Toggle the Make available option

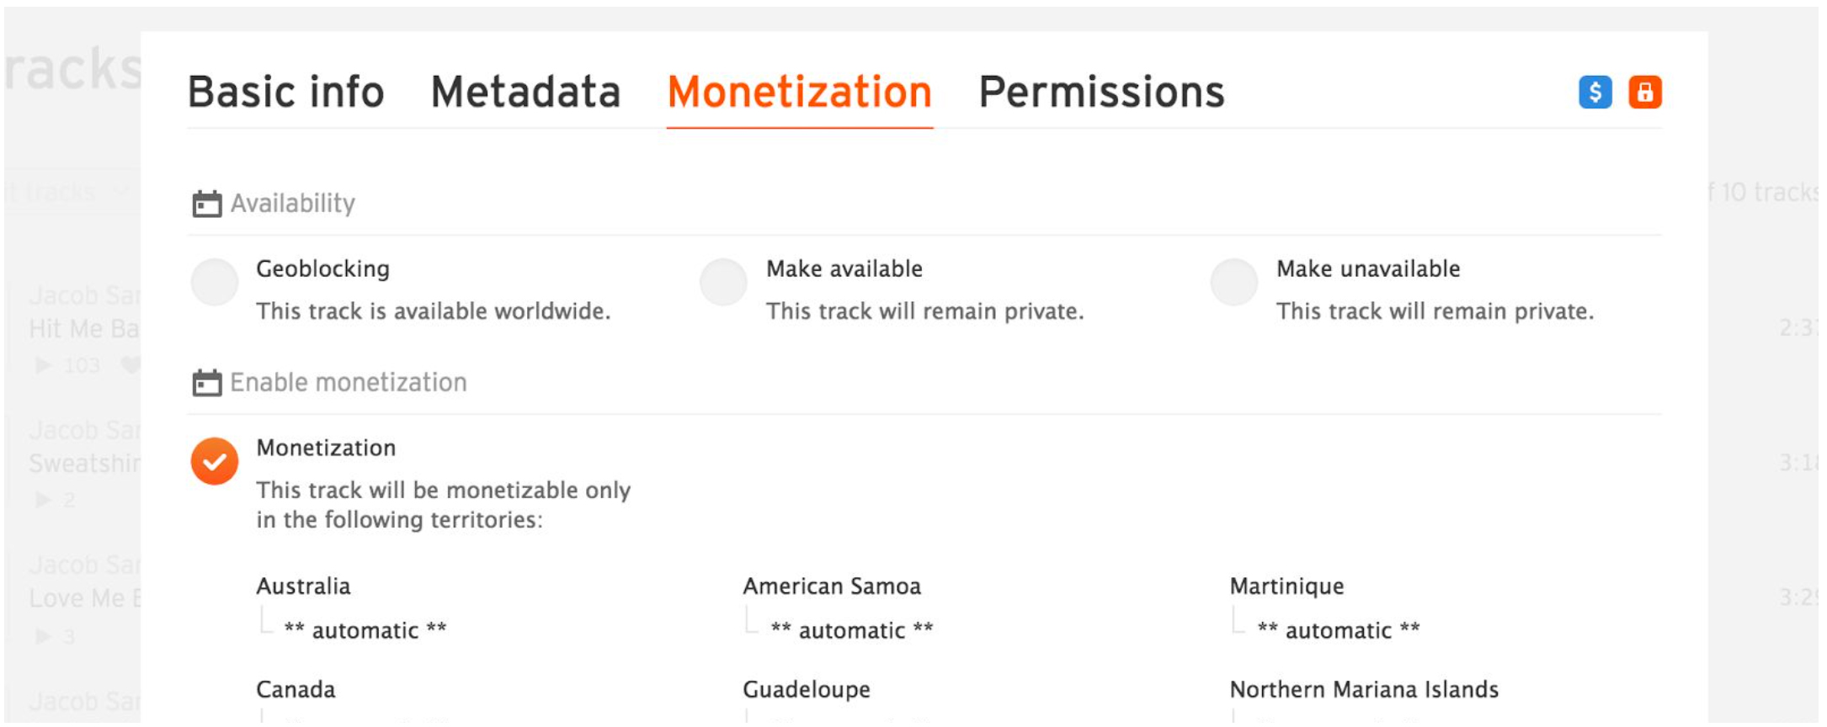click(724, 282)
